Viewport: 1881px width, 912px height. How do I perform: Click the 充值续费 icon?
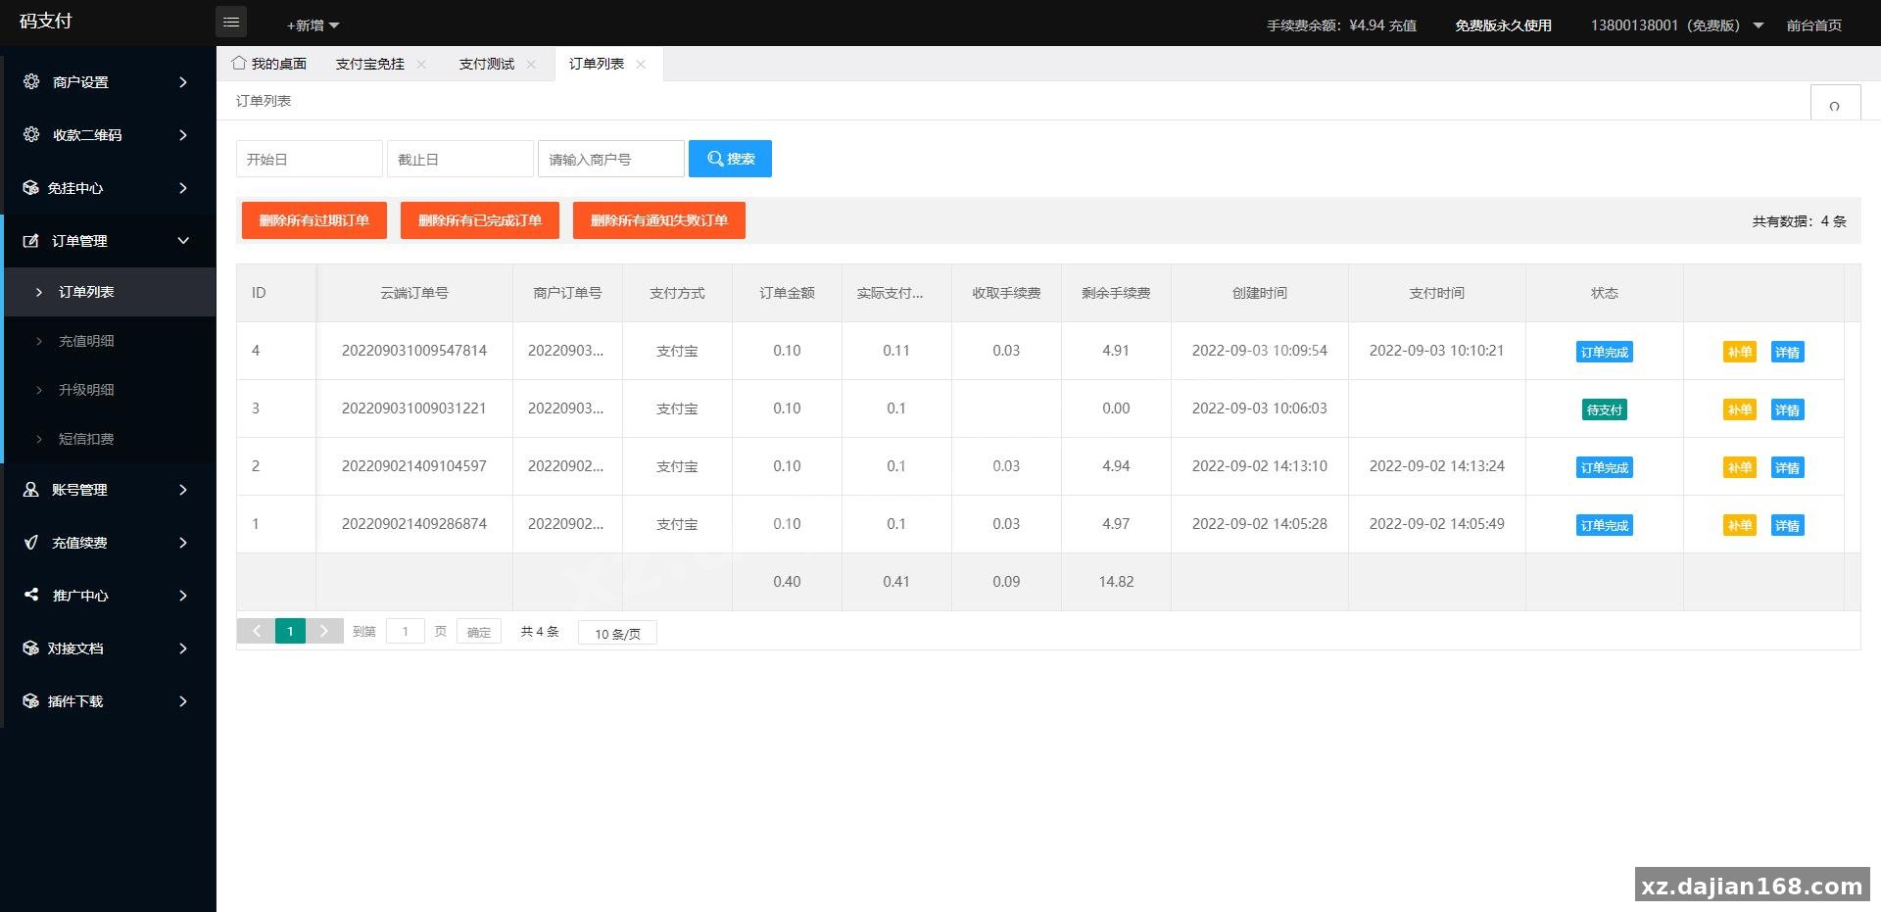(30, 542)
